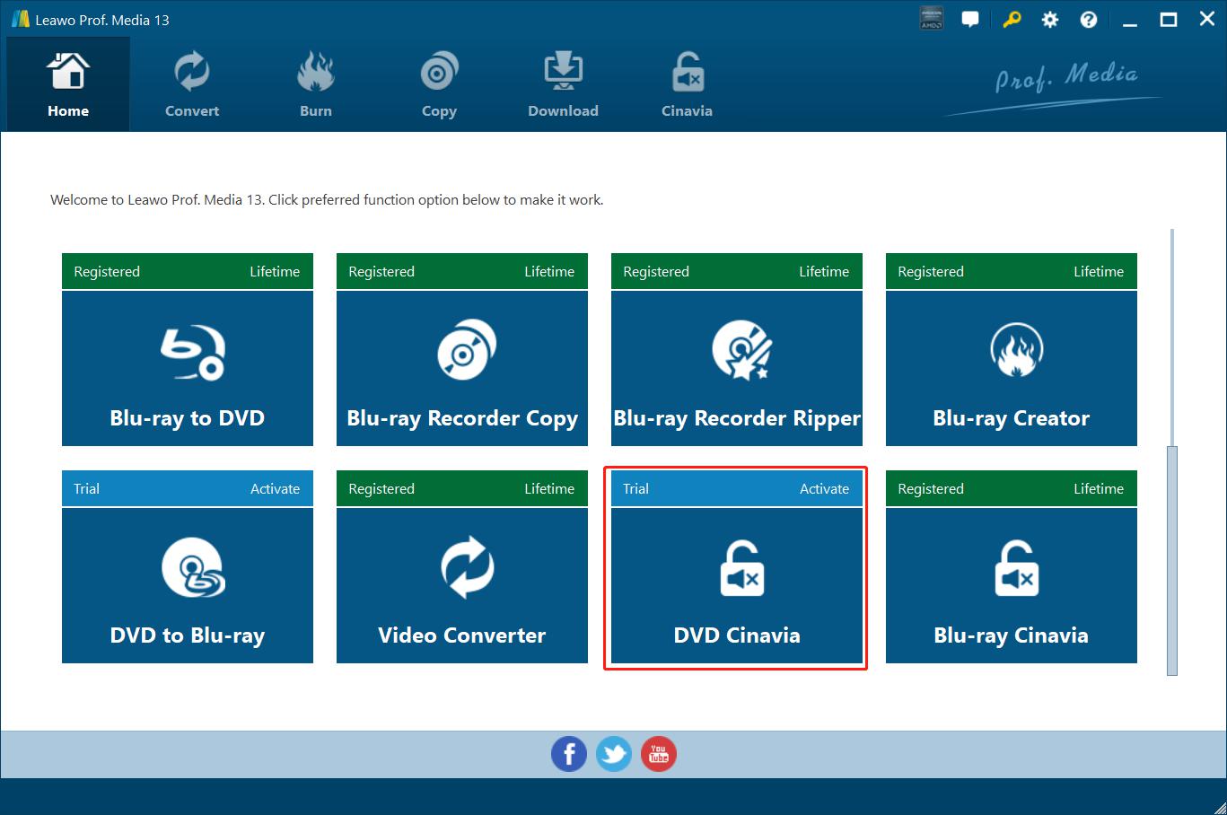Click the speech bubble feedback icon
1227x815 pixels.
point(970,20)
